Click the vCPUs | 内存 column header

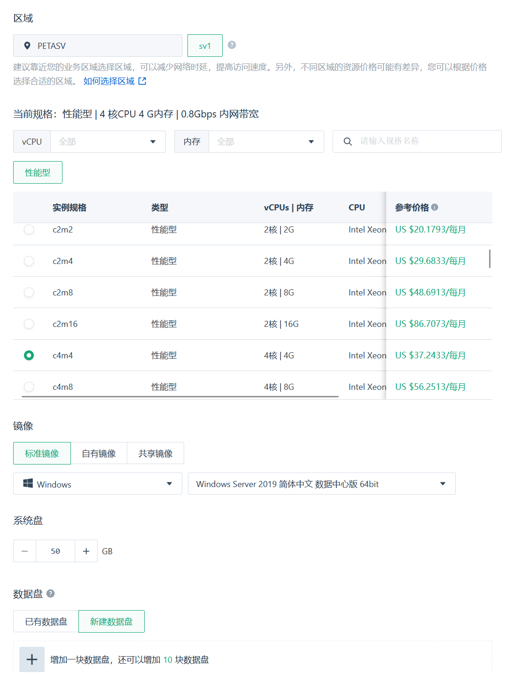(x=288, y=207)
